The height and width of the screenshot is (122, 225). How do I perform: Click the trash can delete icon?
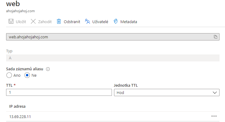pyautogui.click(x=59, y=22)
